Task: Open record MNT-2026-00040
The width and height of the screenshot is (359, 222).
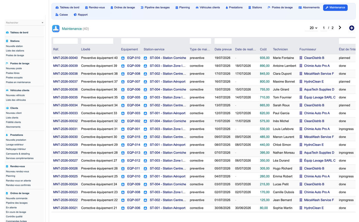Action: pos(65,58)
